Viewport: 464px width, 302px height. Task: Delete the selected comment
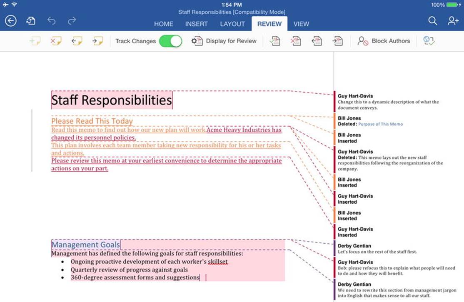[x=56, y=41]
